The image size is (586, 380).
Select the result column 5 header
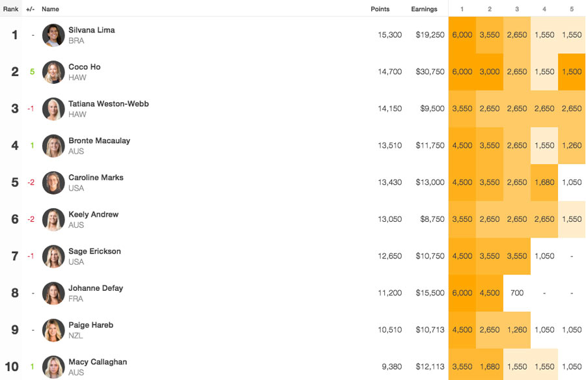click(572, 9)
